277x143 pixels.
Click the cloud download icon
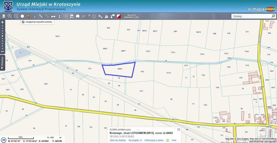pos(94,16)
